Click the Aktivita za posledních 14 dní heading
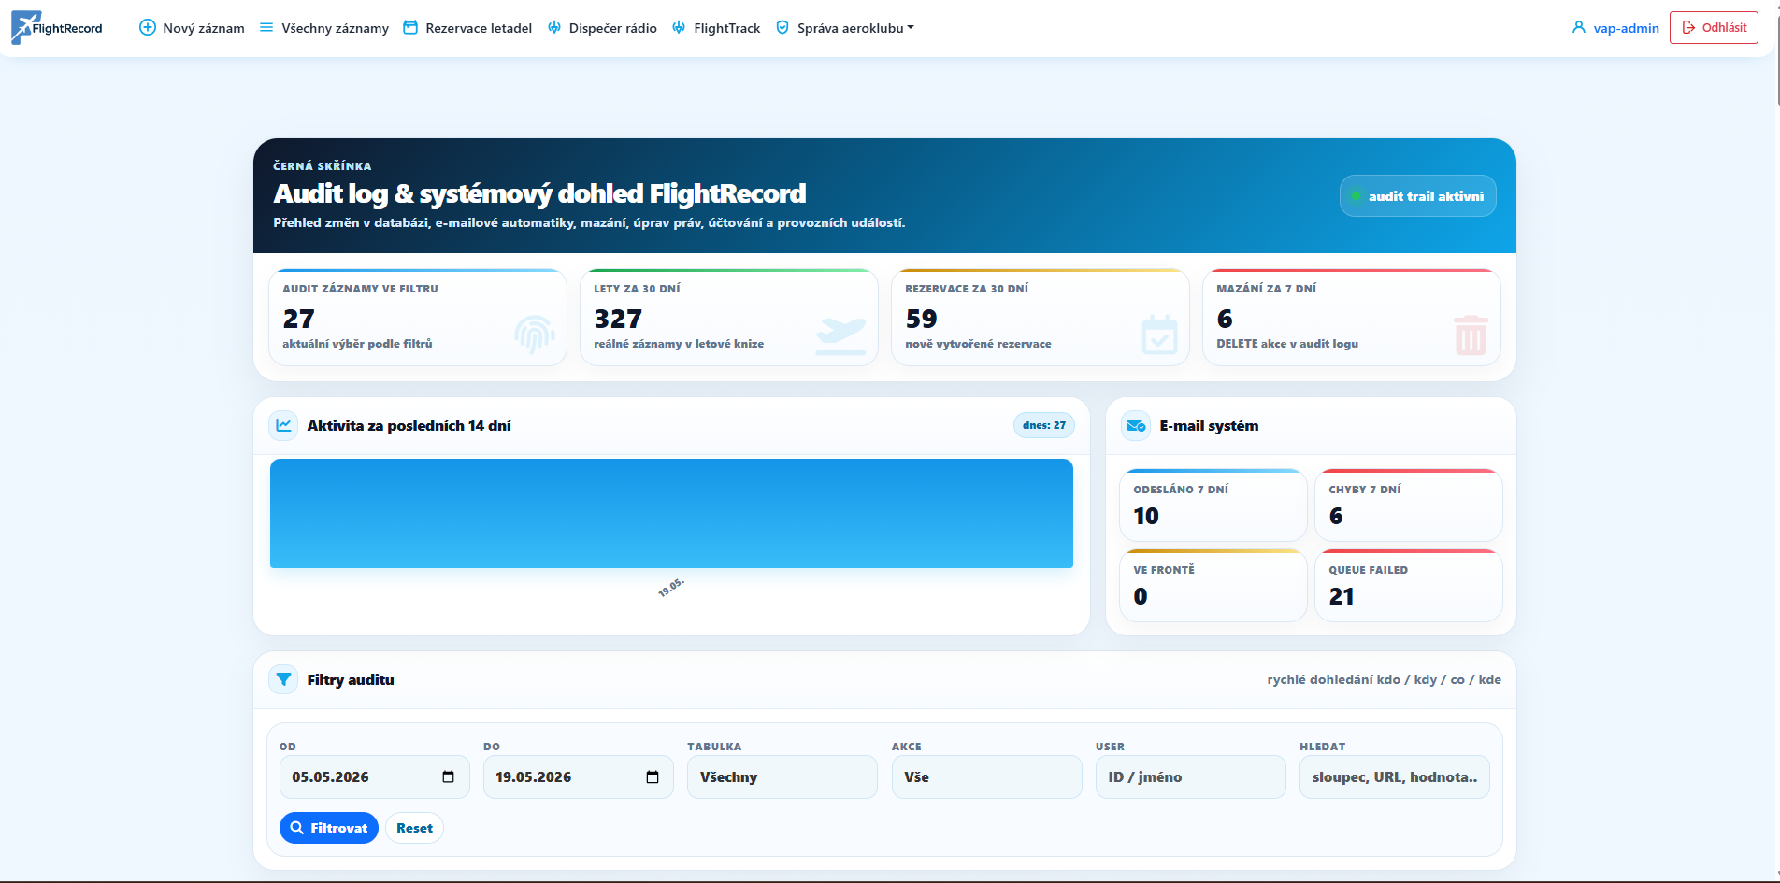The image size is (1780, 883). point(409,425)
